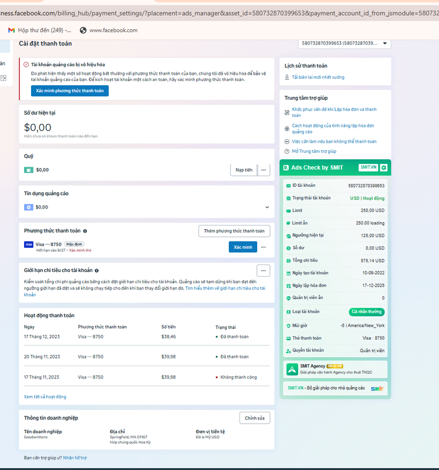Click the $0,00 current balance amount
The image size is (439, 470).
tap(38, 127)
